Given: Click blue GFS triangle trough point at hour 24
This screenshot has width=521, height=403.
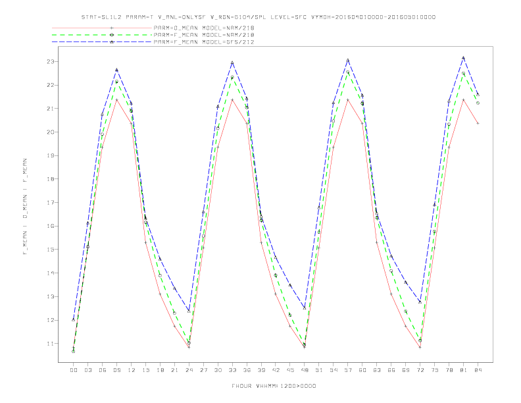Looking at the screenshot, I should (x=189, y=311).
